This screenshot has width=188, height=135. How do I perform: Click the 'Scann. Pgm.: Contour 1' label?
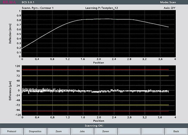tap(38, 7)
